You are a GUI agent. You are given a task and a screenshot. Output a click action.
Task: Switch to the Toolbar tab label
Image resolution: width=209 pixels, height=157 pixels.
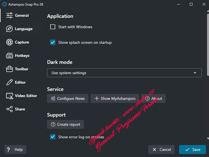(22, 69)
